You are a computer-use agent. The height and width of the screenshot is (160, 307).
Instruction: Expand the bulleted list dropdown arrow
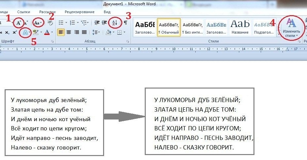(x=66, y=23)
